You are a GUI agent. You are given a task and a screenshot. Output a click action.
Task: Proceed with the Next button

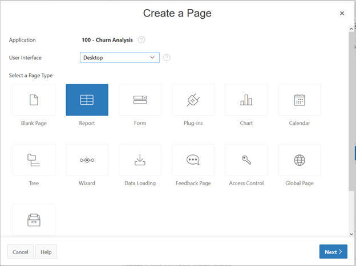click(x=333, y=252)
